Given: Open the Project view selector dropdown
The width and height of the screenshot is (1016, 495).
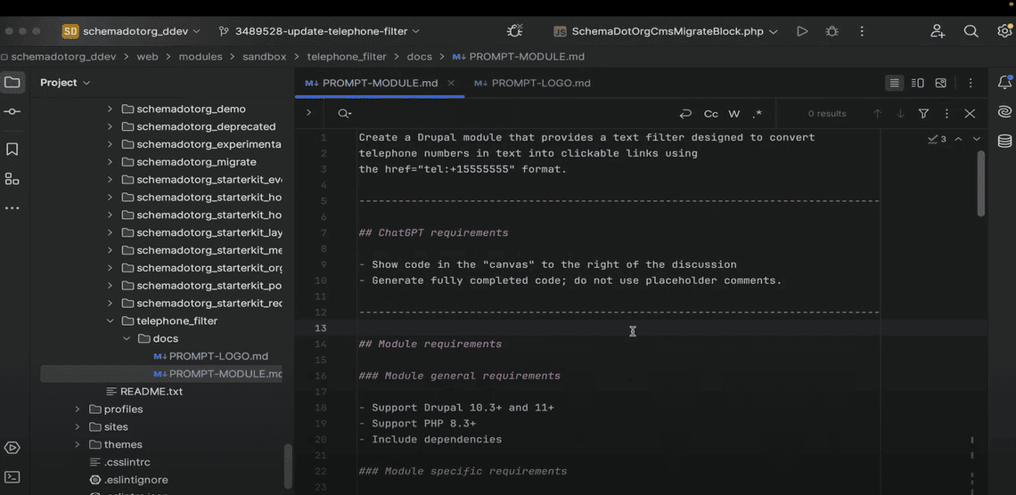Looking at the screenshot, I should 65,83.
